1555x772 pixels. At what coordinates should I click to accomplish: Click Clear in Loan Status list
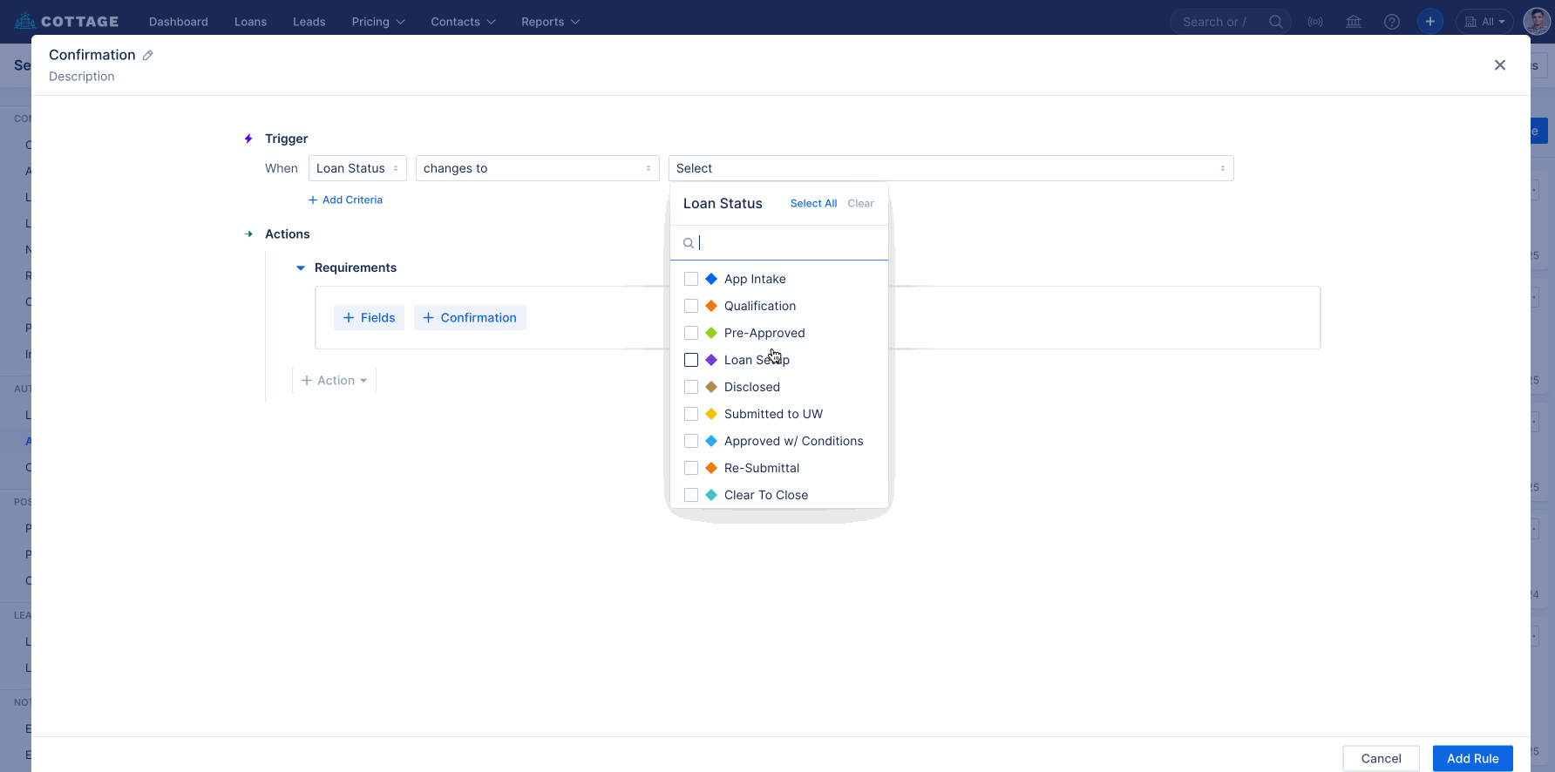click(860, 204)
